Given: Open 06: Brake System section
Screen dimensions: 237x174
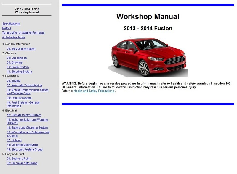Looking at the screenshot, I should click(18, 67).
